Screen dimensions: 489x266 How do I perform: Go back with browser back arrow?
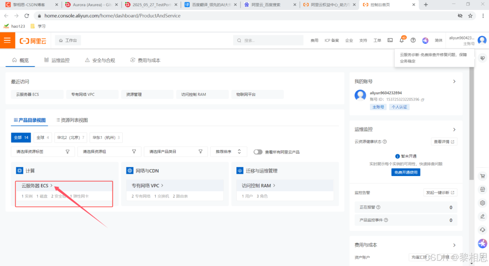pyautogui.click(x=6, y=16)
